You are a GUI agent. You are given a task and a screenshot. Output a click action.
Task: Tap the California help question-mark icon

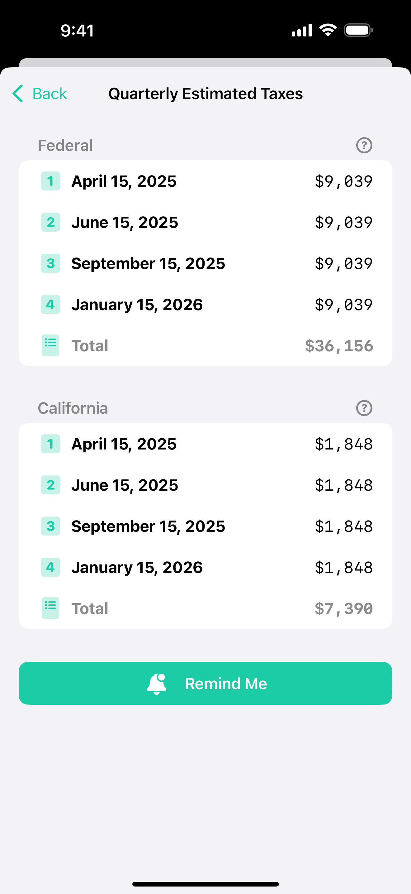coord(364,408)
